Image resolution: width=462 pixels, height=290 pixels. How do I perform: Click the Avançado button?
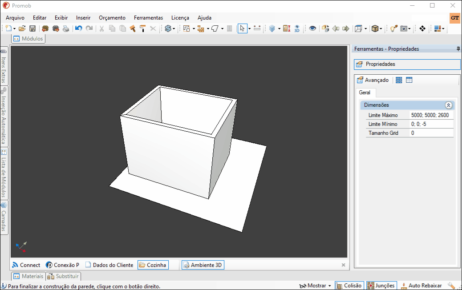pos(373,80)
